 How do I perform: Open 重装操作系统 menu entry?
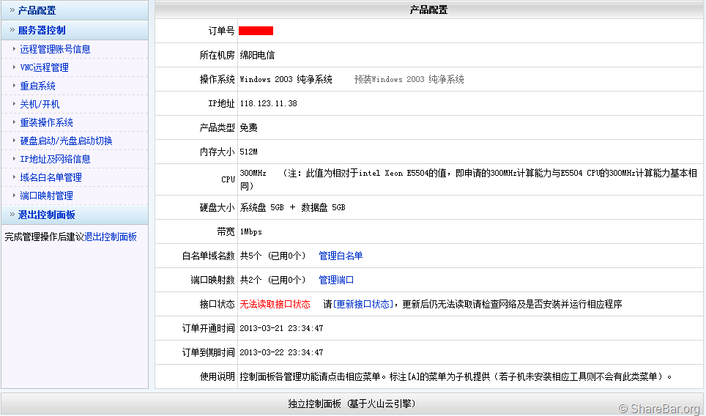click(x=46, y=122)
